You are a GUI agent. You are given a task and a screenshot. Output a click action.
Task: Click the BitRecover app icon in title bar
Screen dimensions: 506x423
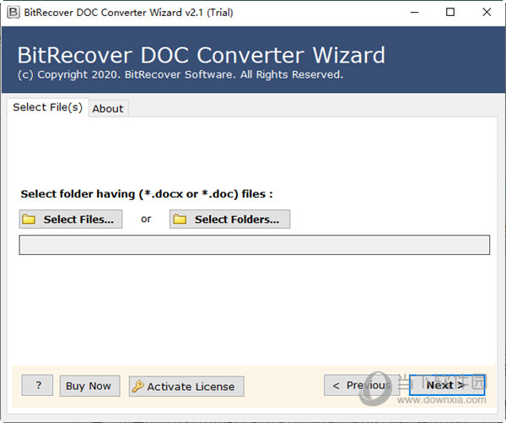pos(13,13)
